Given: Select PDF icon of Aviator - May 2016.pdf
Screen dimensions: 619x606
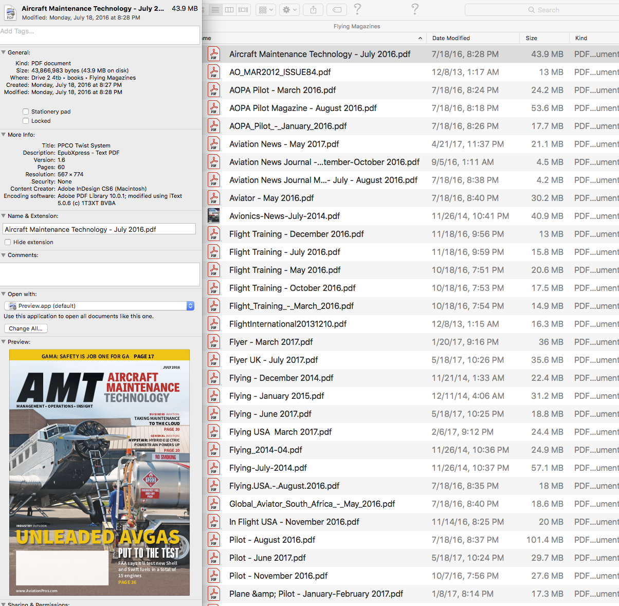Looking at the screenshot, I should 214,198.
